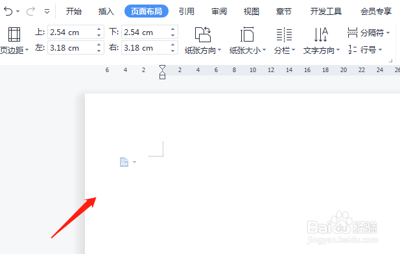Expand the 分栏 dropdown label
Viewport: 400px width, 254px height.
pyautogui.click(x=285, y=51)
